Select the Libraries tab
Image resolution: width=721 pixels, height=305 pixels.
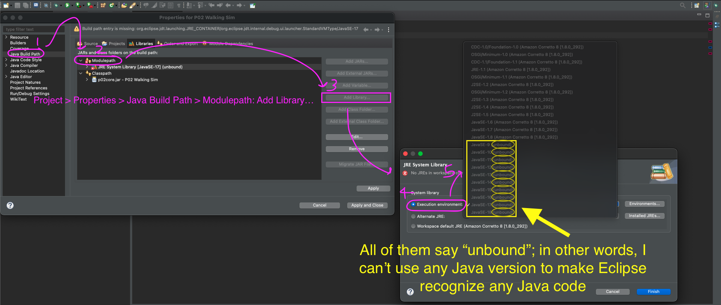click(x=141, y=44)
